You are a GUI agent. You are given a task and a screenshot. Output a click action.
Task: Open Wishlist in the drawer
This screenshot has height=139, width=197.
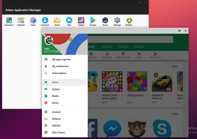(x=65, y=126)
